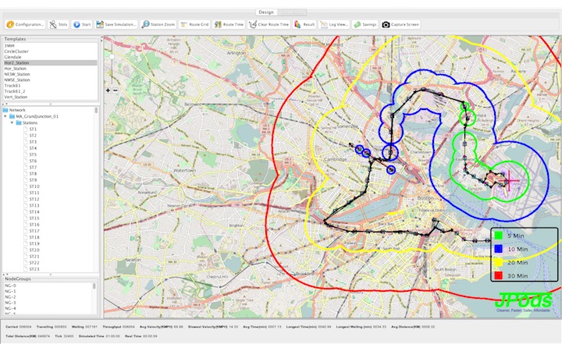The image size is (562, 344).
Task: Select the Glendale template
Action: 13,57
